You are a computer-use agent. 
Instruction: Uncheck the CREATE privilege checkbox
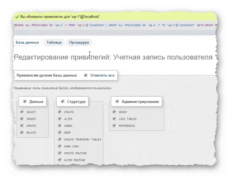60,112
